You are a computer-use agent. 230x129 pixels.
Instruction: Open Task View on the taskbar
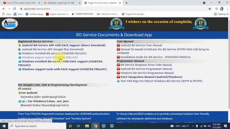(78, 126)
